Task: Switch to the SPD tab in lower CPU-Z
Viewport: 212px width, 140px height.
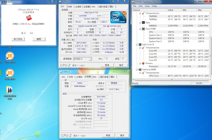Action: (95, 77)
